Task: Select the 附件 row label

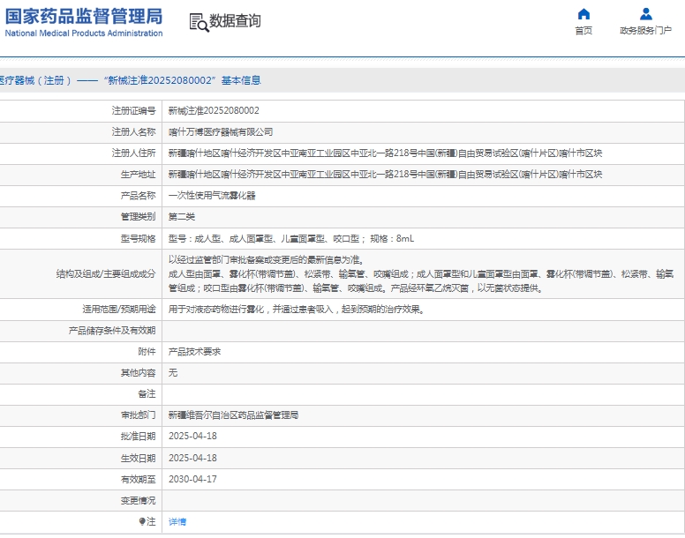Action: pos(147,352)
